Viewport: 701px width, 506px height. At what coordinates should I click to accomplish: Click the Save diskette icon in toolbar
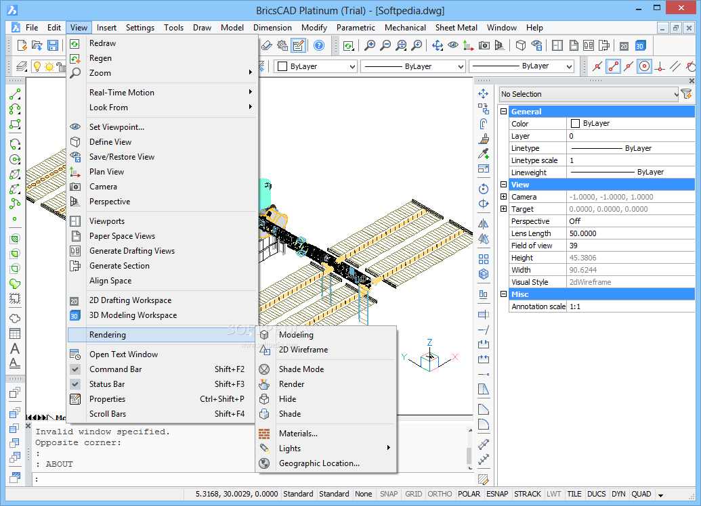tap(53, 45)
